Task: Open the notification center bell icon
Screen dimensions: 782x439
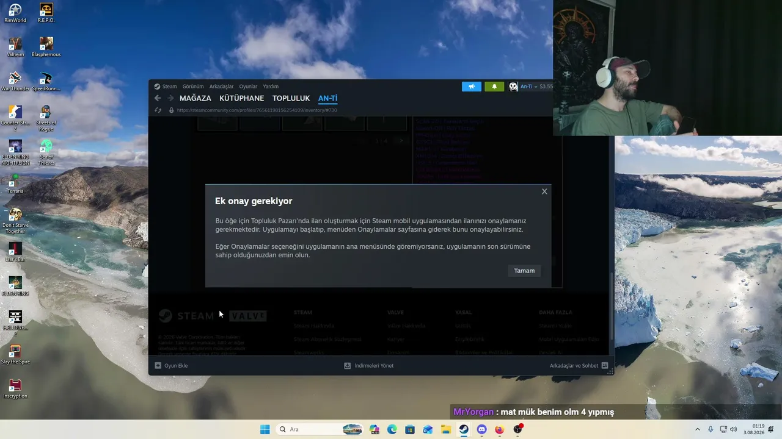Action: 771,429
